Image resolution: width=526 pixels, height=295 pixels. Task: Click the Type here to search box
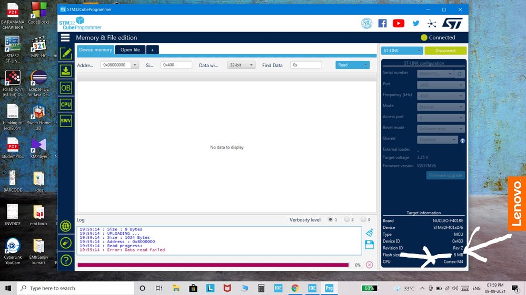75,288
